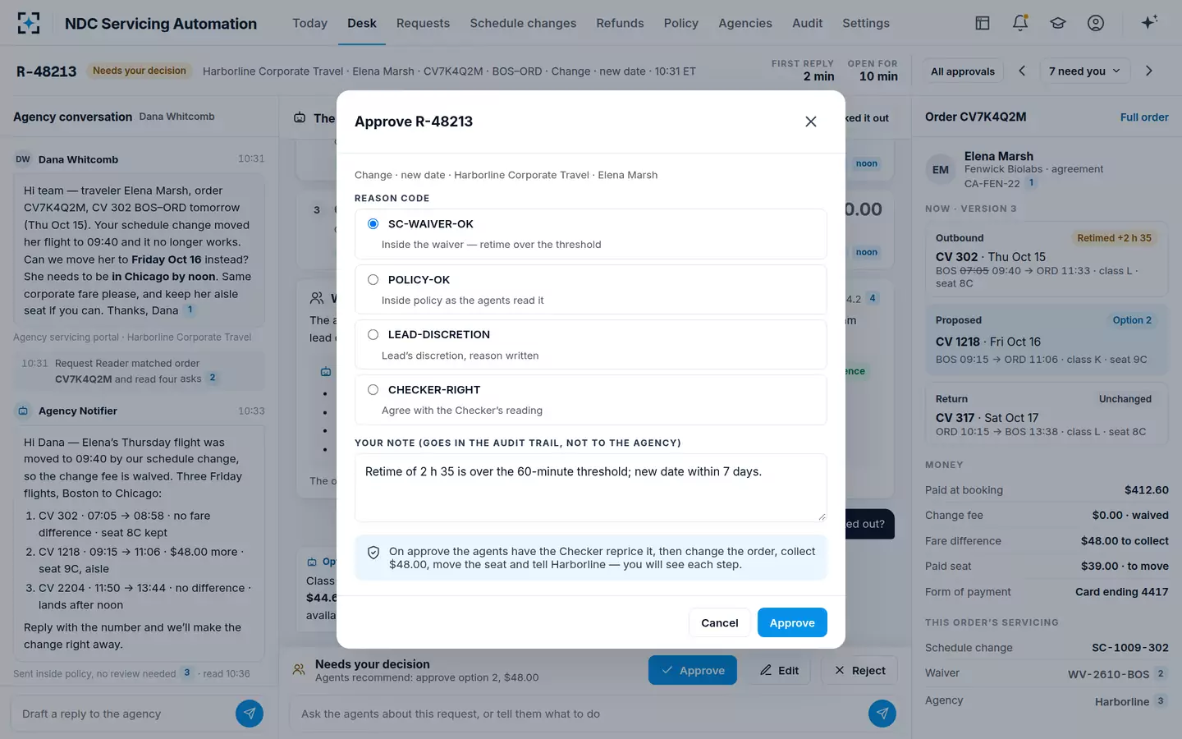This screenshot has height=739, width=1182.
Task: Click the Edit button in decision bar
Action: [x=779, y=670]
